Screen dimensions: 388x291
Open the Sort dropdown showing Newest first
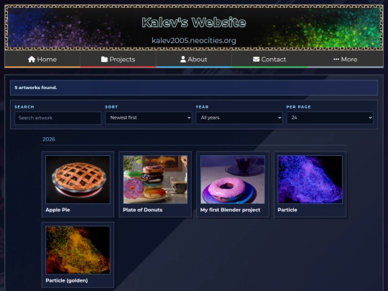coord(149,118)
